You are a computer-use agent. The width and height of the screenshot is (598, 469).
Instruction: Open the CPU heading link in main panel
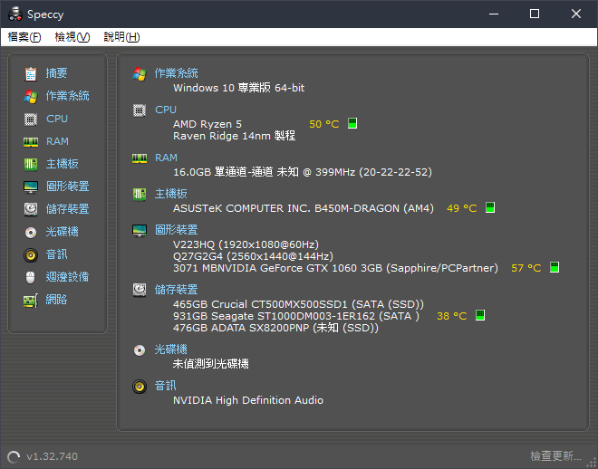pos(166,110)
